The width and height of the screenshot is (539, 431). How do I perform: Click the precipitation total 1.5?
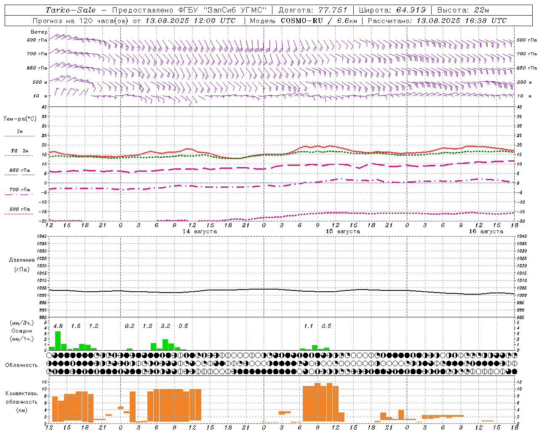[x=76, y=326]
